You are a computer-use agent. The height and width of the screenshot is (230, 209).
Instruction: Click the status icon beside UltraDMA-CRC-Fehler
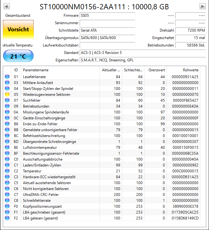(7, 194)
